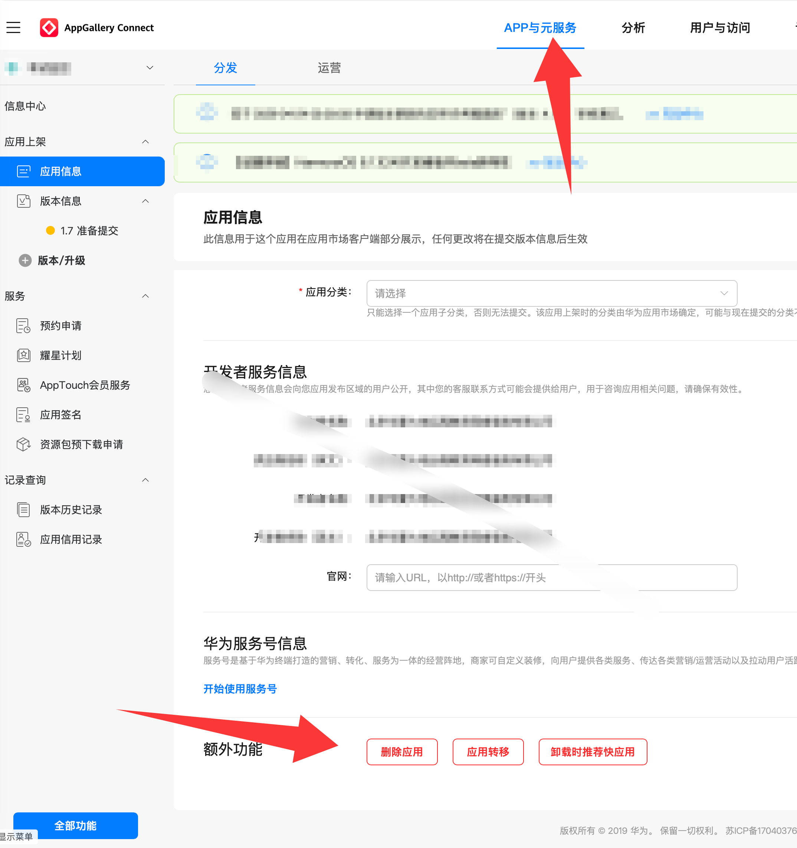Click the plus icon beside 版本/升级

coord(25,261)
